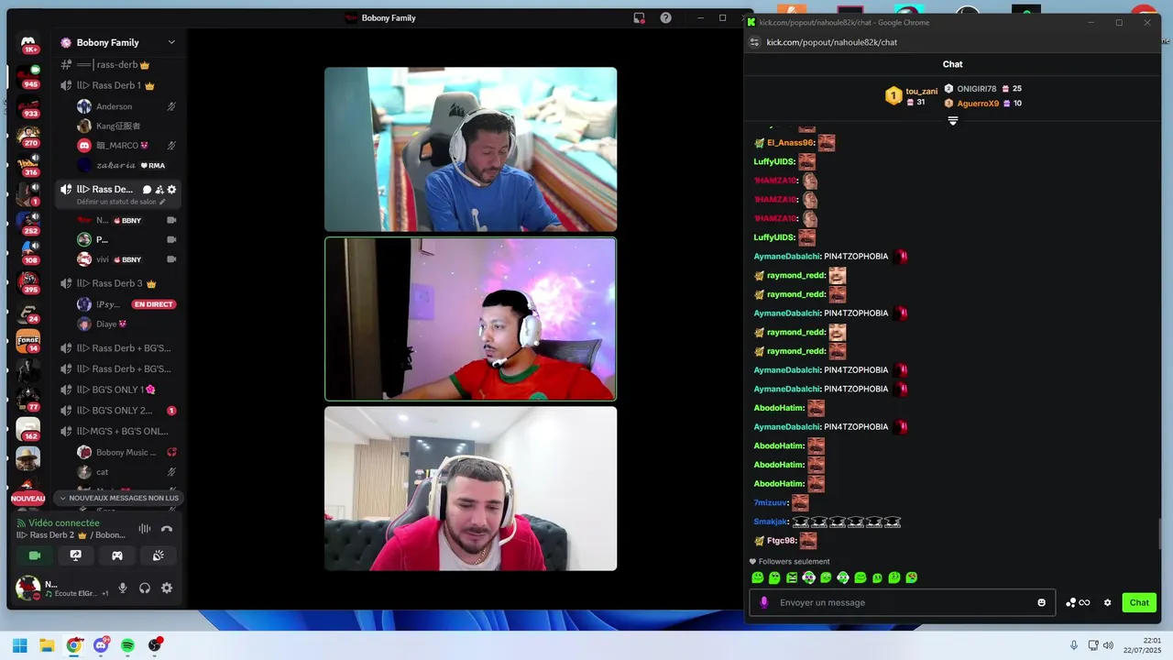Start screen share in Discord voice panel
The height and width of the screenshot is (660, 1173).
76,555
